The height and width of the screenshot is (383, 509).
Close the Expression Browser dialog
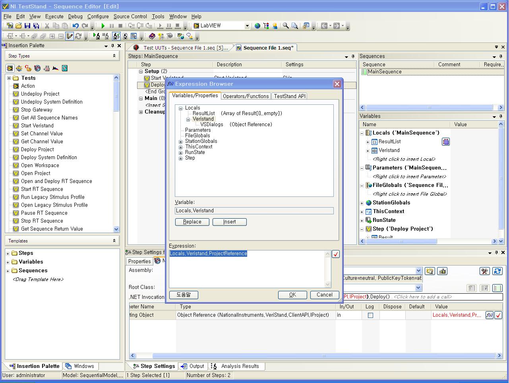337,84
